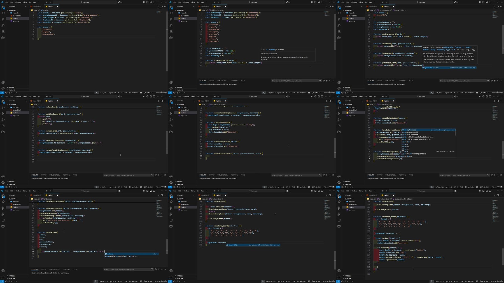Open Extensions view in the handleCorrectGuess window
Image resolution: width=504 pixels, height=283 pixels.
(x=171, y=126)
